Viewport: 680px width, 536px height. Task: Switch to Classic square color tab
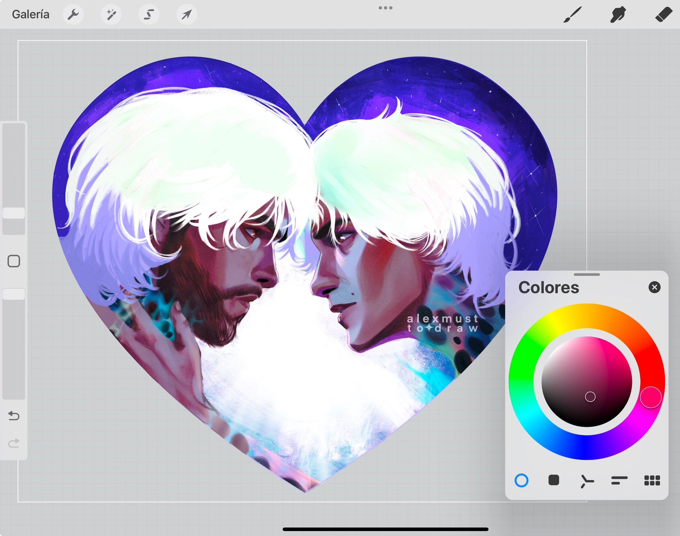pos(553,480)
